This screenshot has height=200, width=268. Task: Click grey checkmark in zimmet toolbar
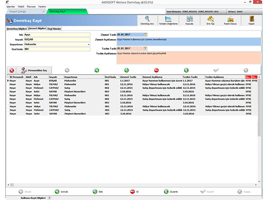216,71
